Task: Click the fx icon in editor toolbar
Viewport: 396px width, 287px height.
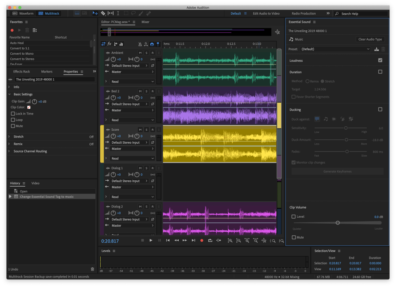Action: [109, 44]
